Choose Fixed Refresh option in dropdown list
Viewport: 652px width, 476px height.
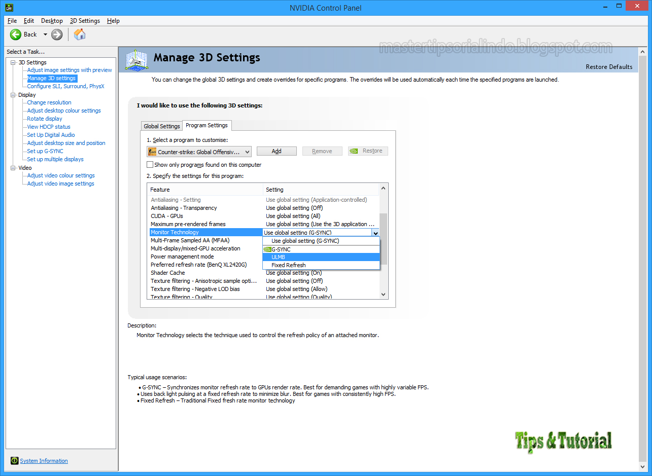[x=321, y=265]
